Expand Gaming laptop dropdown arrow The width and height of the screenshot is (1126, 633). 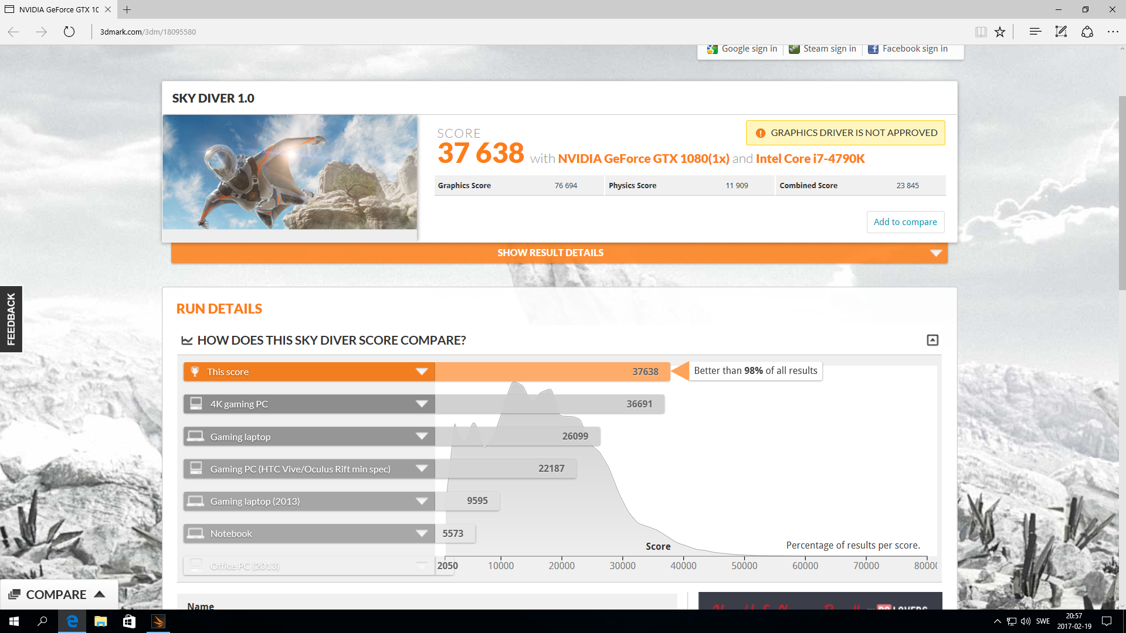[x=422, y=436]
